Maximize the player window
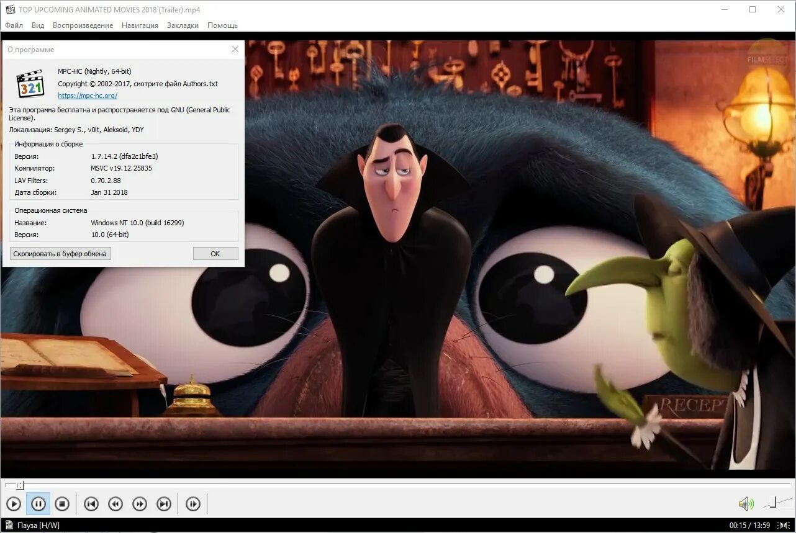This screenshot has width=796, height=533. click(753, 9)
